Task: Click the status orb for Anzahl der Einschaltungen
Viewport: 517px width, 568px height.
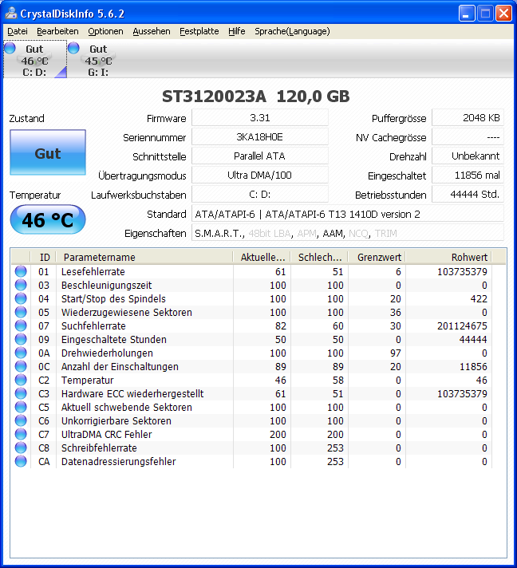Action: 21,367
